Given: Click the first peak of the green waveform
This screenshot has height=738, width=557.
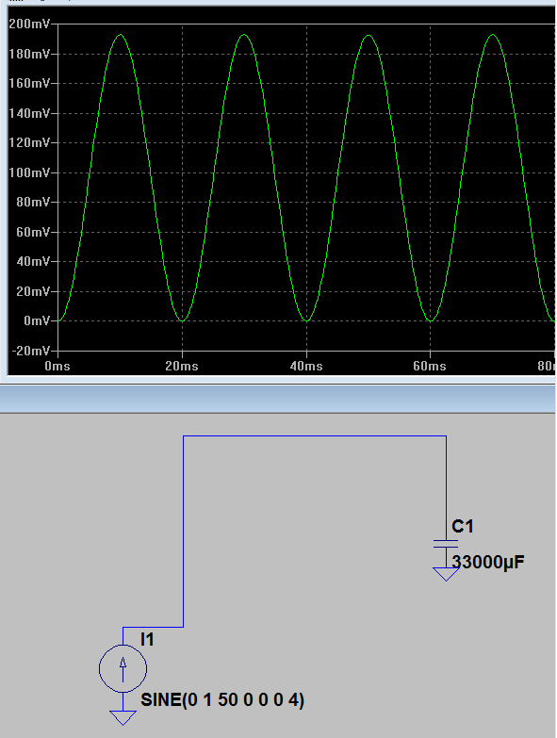Looking at the screenshot, I should point(121,35).
